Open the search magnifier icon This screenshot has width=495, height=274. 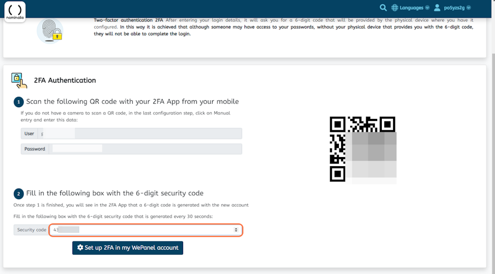pos(383,8)
